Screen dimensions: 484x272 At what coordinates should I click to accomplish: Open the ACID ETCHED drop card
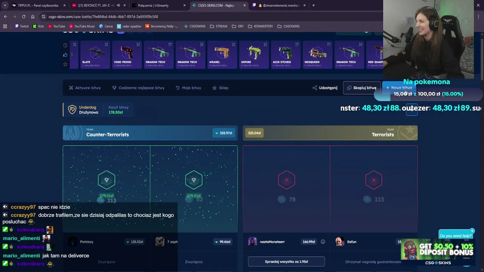(285, 55)
